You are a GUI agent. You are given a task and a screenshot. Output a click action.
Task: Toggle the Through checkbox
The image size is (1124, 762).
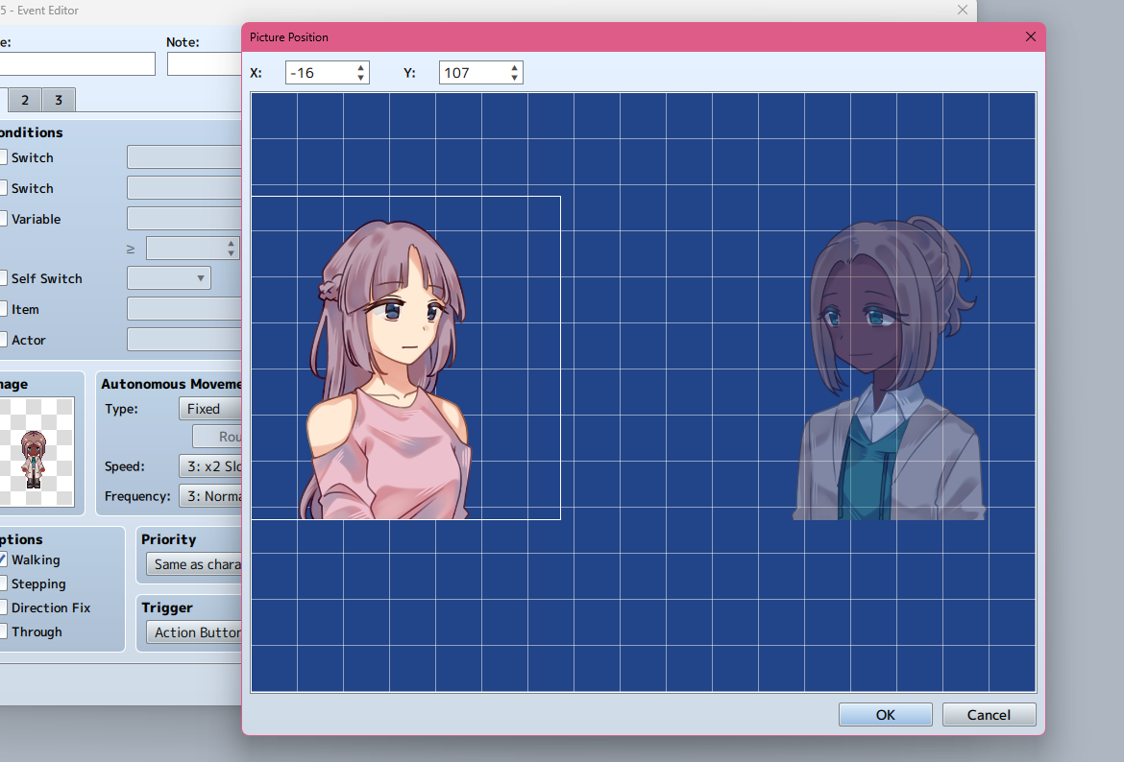[4, 631]
